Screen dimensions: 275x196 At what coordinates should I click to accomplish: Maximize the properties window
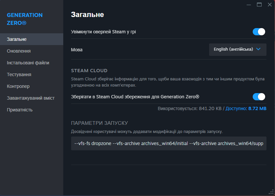(x=259, y=5)
